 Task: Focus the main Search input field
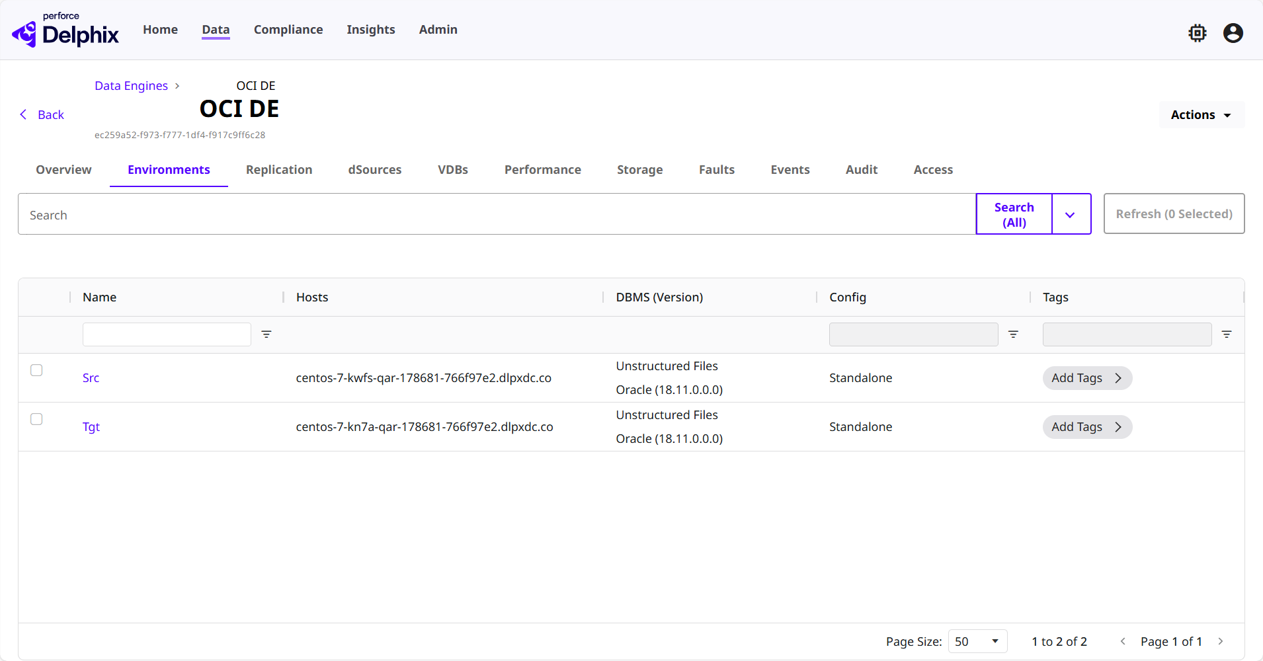(497, 214)
